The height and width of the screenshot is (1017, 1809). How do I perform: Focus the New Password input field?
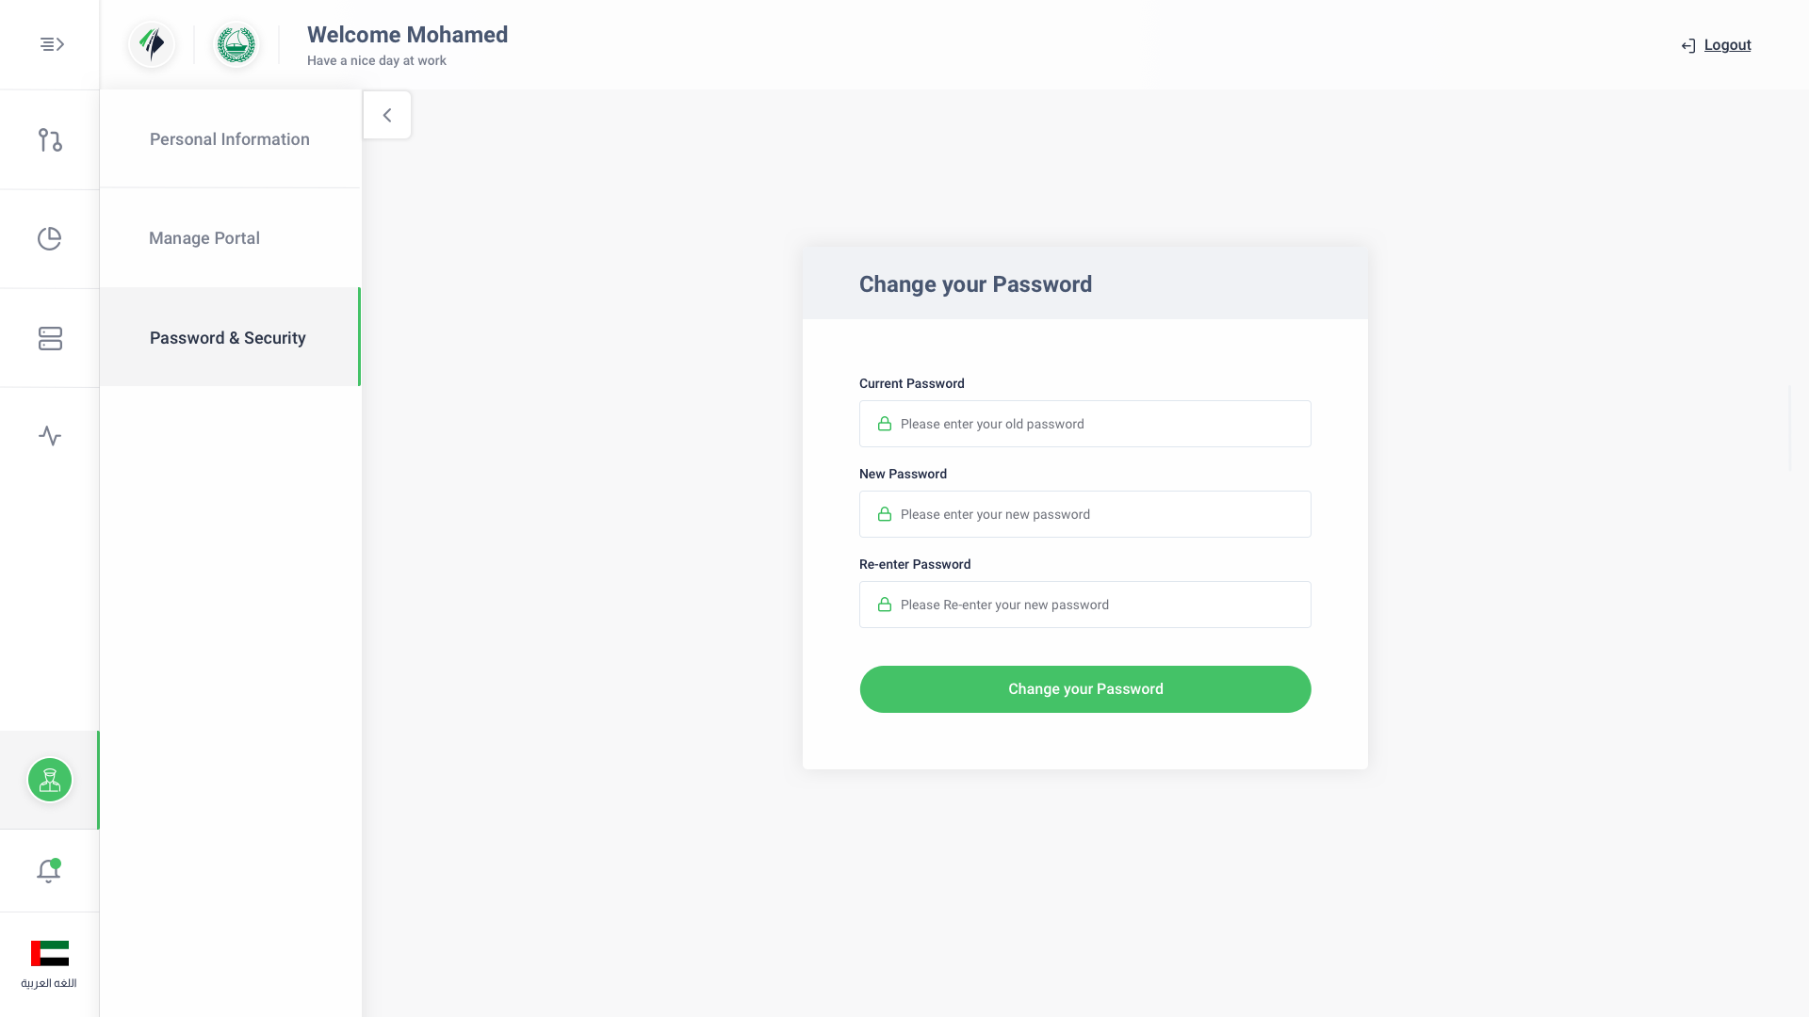click(1085, 514)
